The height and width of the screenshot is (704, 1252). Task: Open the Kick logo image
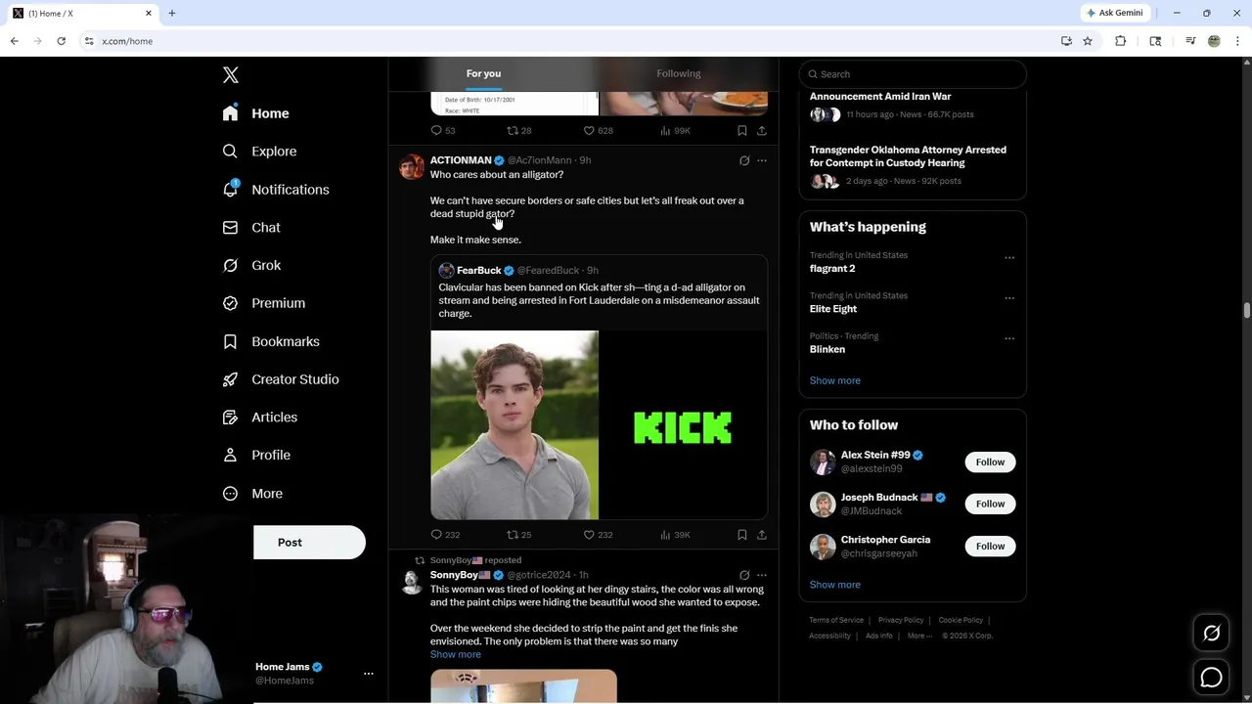[x=683, y=425]
